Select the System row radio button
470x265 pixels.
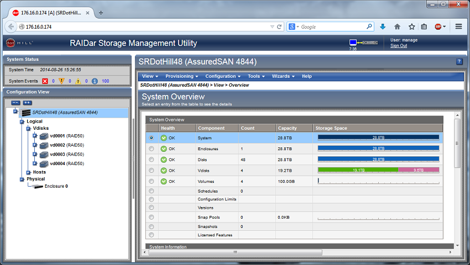[x=152, y=137]
